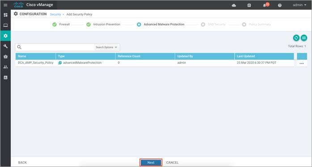Viewport: 312px width, 167px height.
Task: Select the Configuration gear in the sidebar
Action: [5, 36]
